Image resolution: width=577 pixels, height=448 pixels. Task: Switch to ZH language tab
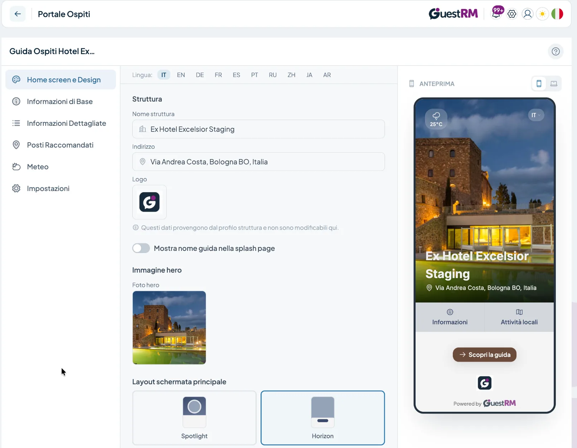(291, 75)
